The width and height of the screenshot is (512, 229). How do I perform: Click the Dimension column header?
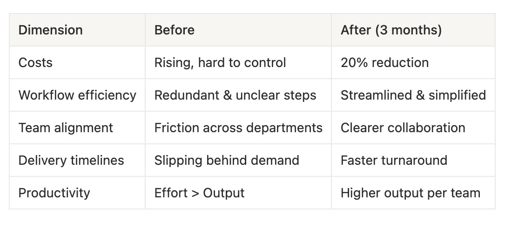point(50,30)
